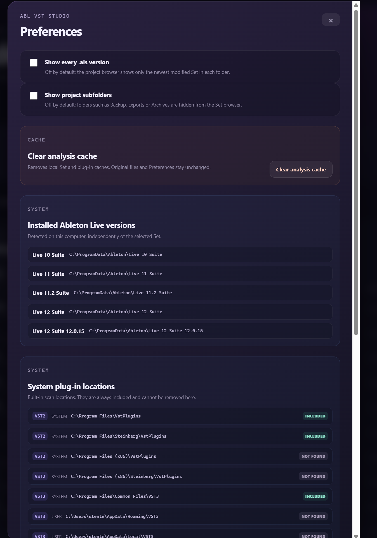This screenshot has height=538, width=377.
Task: Close the Preferences dialog with X
Action: point(331,20)
